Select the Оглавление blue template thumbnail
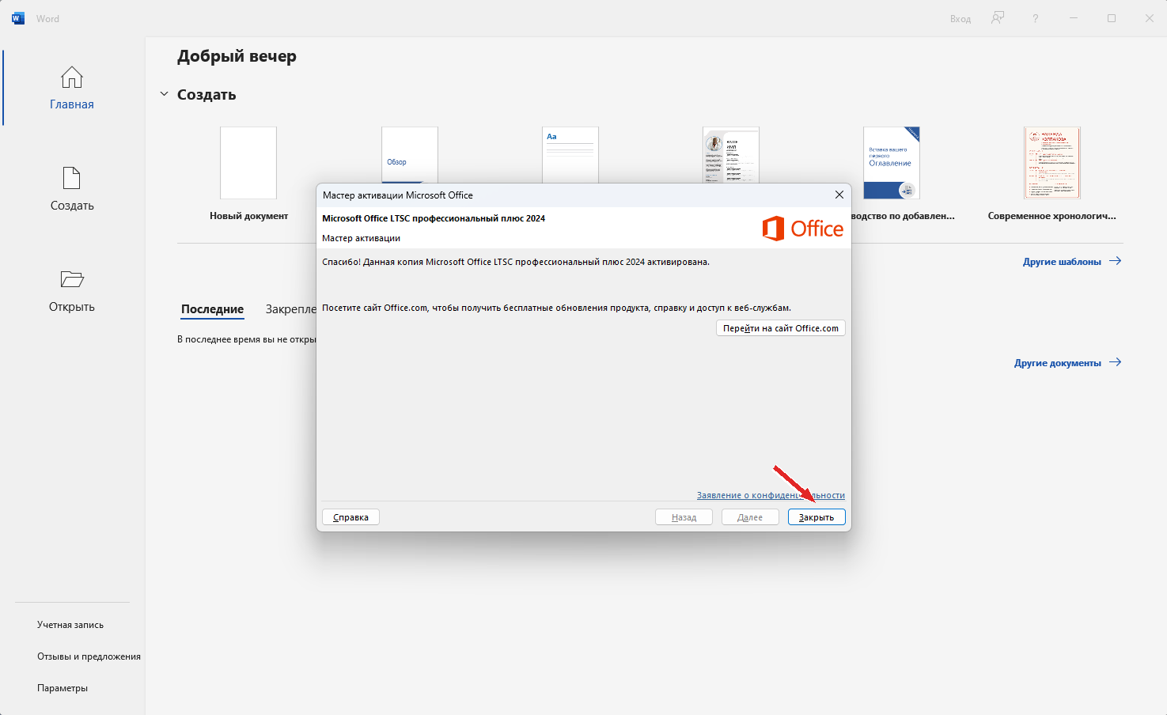 click(x=892, y=163)
